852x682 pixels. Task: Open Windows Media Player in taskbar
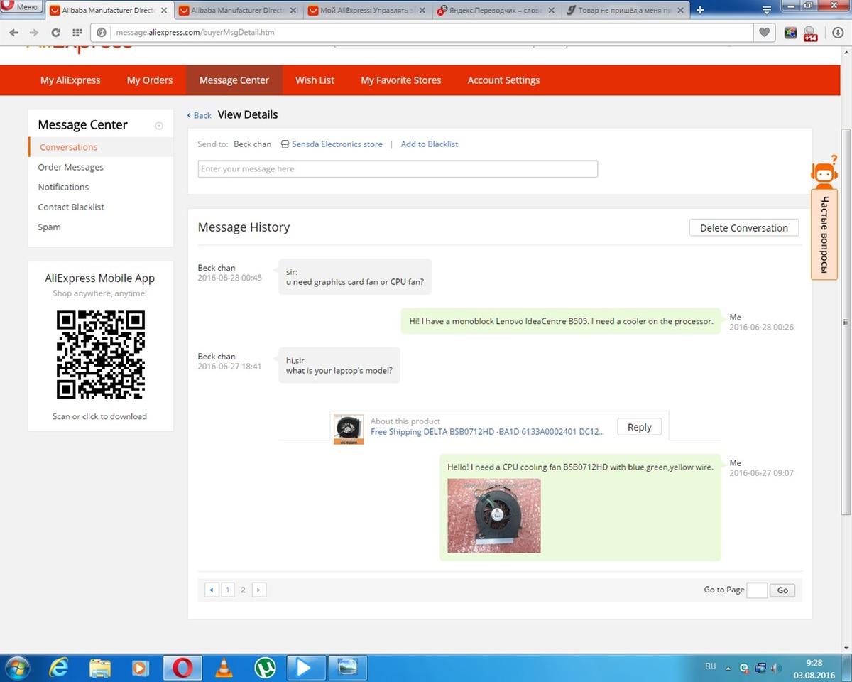pyautogui.click(x=141, y=668)
